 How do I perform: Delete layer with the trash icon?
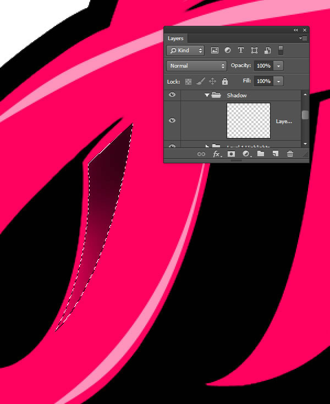[x=290, y=154]
